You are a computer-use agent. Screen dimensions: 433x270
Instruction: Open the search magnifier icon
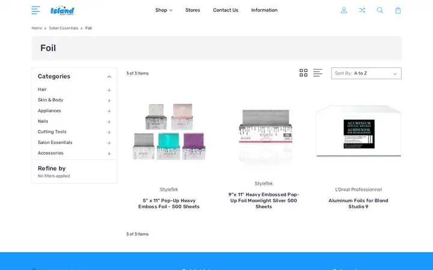point(380,10)
